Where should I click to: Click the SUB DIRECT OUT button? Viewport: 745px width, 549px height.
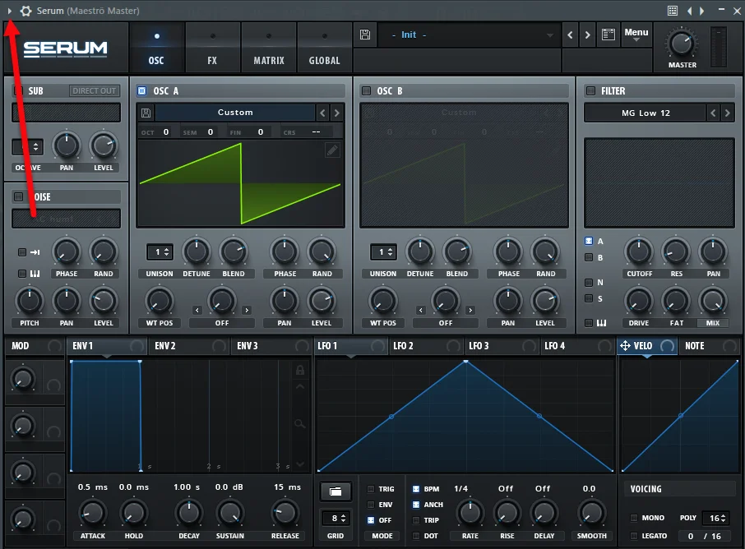click(94, 90)
